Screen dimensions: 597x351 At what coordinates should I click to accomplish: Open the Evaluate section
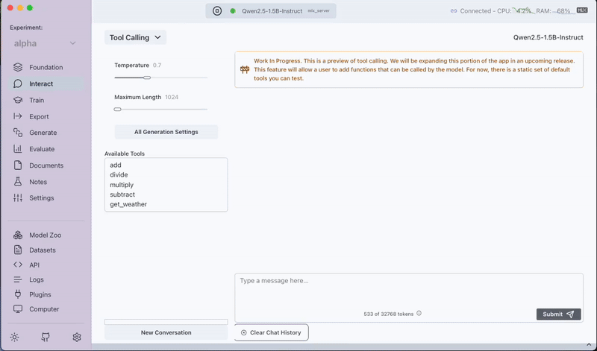(x=41, y=149)
